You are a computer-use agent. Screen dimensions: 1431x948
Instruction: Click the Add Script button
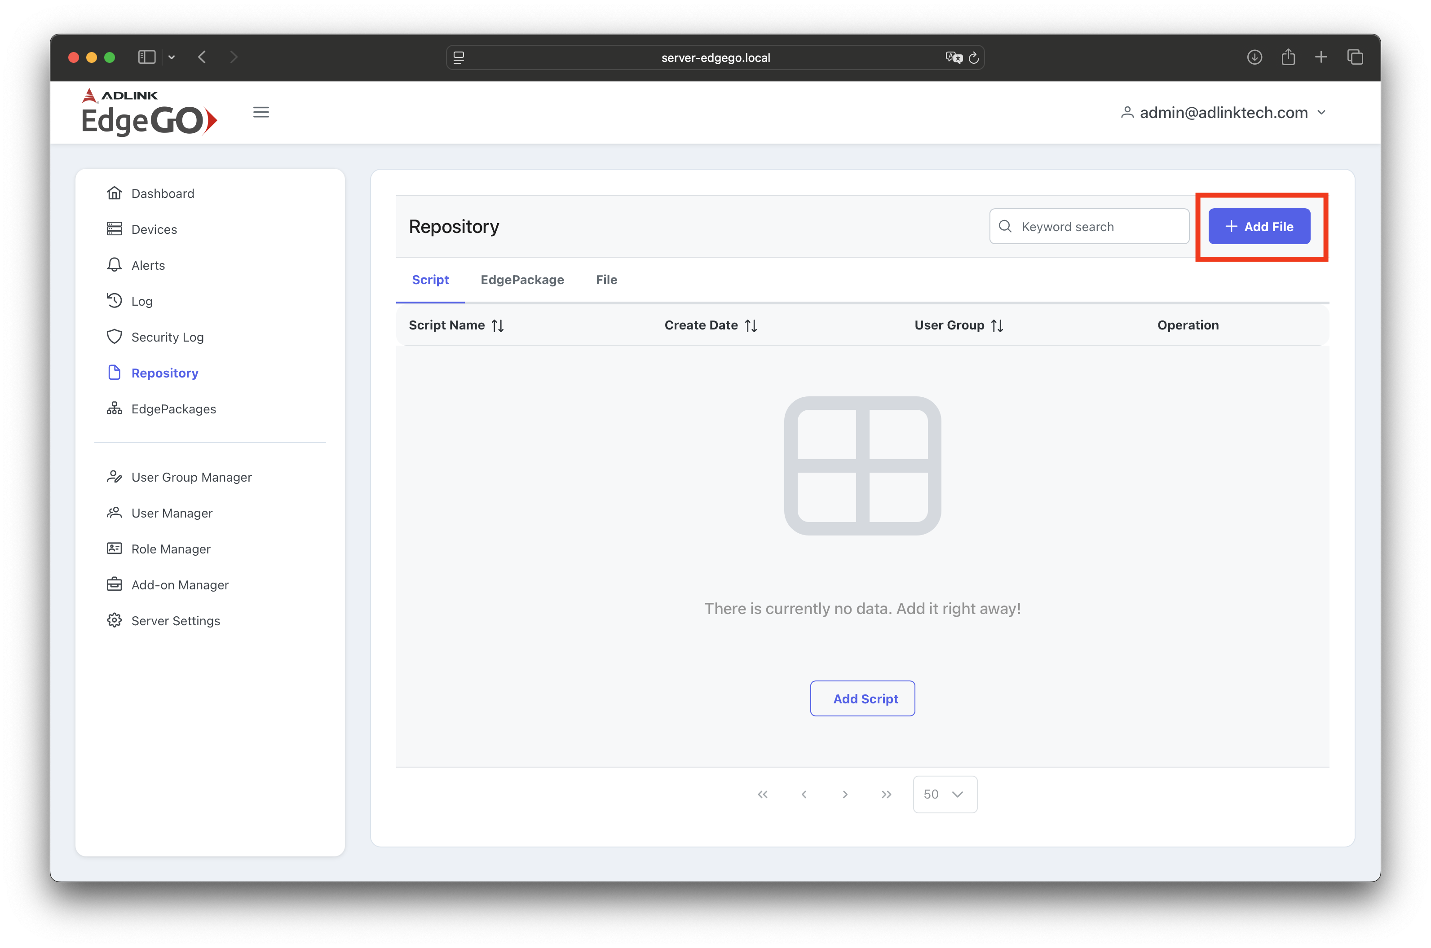[x=862, y=698]
